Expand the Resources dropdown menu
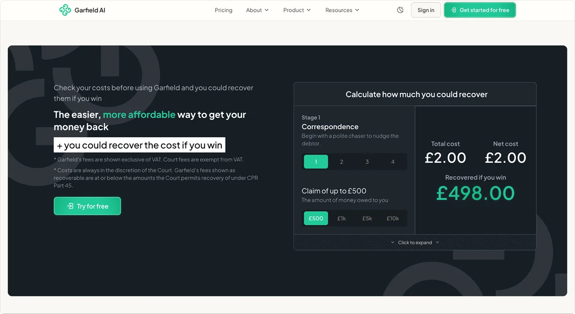 [x=342, y=10]
